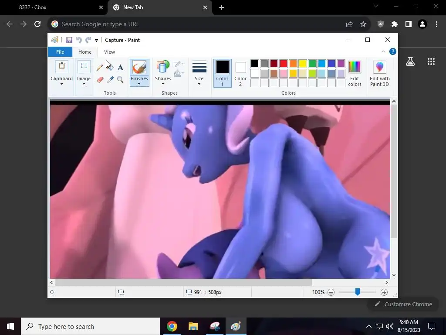
Task: Open Chrome profile avatar
Action: (x=422, y=24)
